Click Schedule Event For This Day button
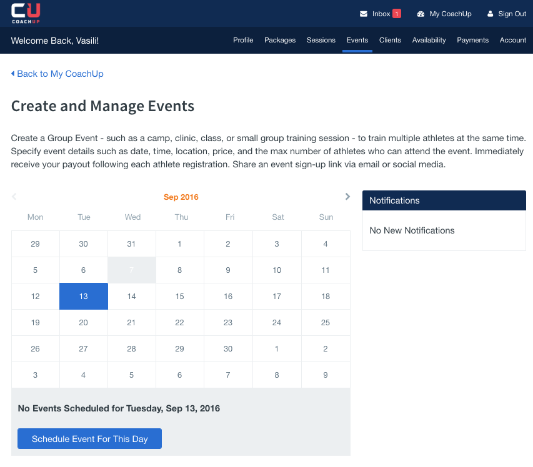The width and height of the screenshot is (533, 467). (89, 438)
